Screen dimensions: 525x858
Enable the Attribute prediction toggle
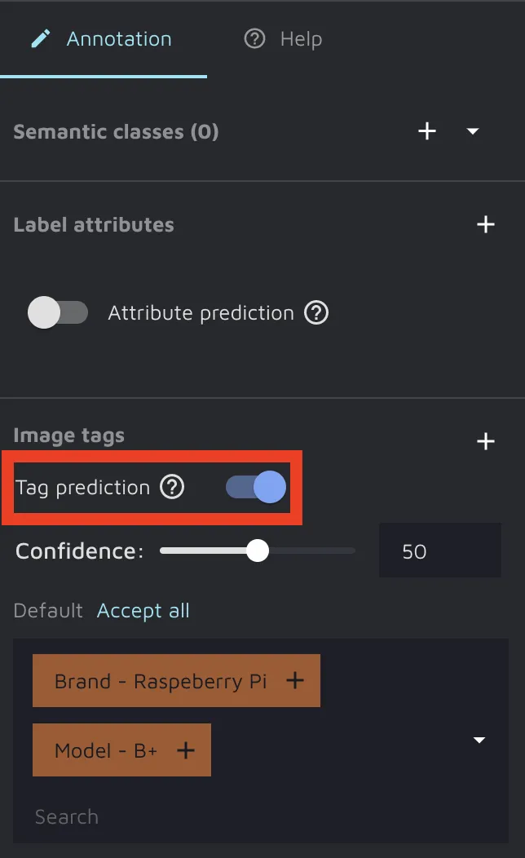point(58,312)
